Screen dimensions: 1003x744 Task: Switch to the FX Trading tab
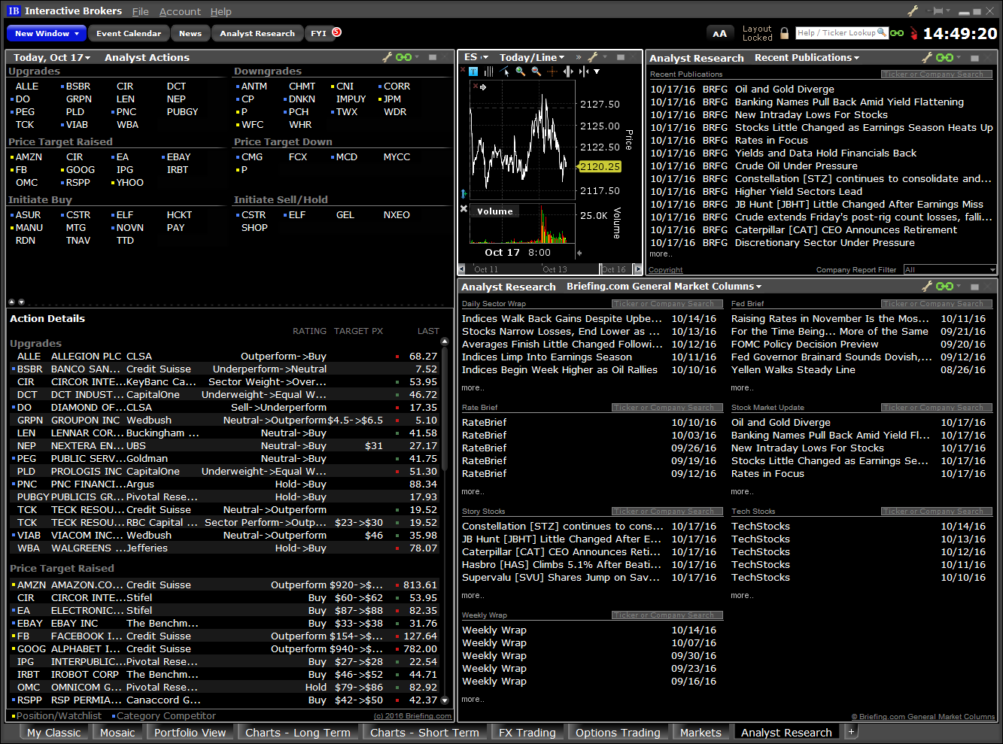coord(527,731)
